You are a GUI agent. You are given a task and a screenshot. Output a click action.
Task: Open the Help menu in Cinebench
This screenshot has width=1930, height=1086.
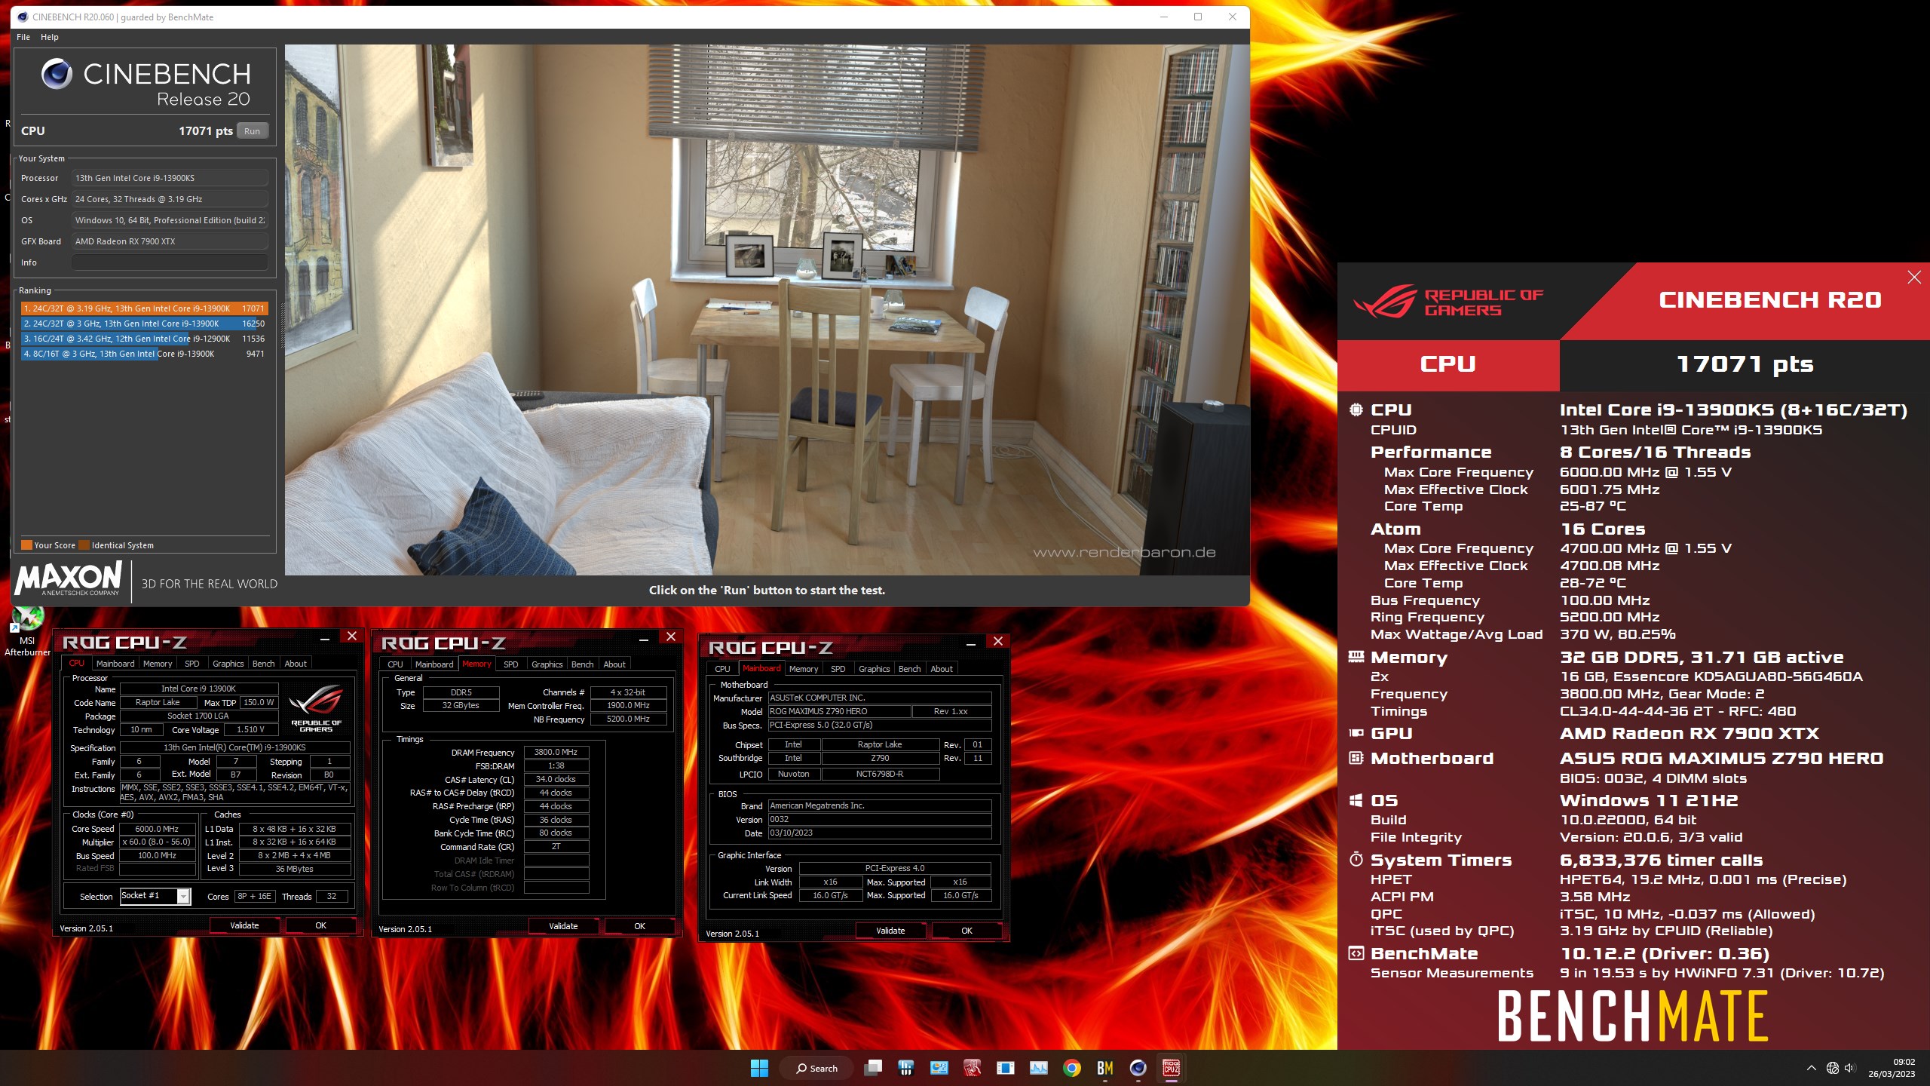[49, 37]
